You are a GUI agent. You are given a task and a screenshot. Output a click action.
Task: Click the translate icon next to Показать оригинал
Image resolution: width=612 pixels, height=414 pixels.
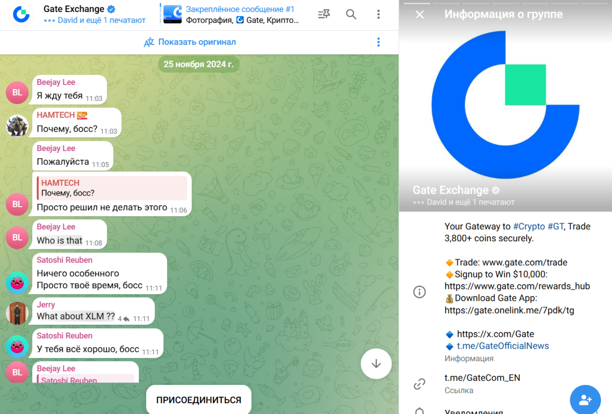[149, 42]
